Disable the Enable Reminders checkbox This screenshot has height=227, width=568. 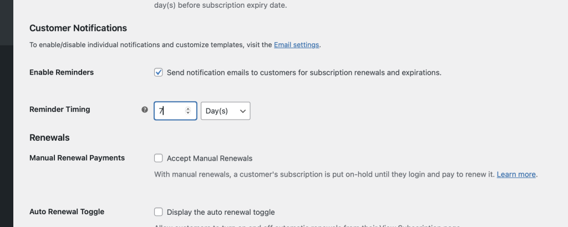[159, 73]
